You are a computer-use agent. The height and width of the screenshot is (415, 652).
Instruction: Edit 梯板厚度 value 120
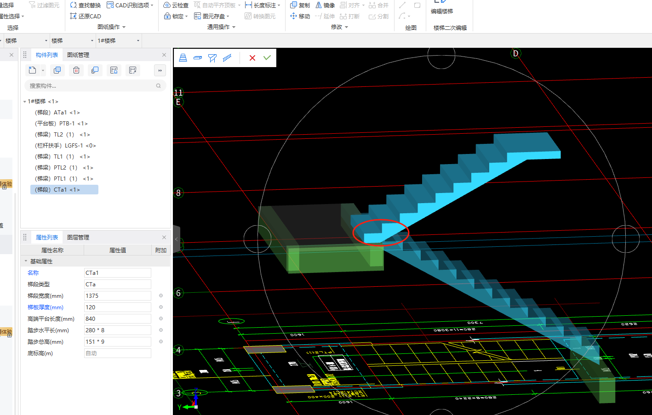pos(118,307)
